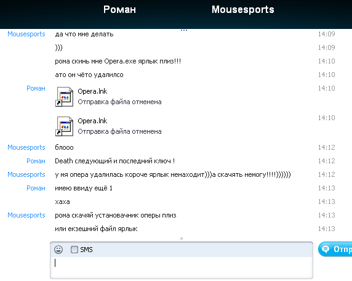Click message 'Death следующий и последний ключ !'
This screenshot has width=352, height=281.
coord(115,161)
